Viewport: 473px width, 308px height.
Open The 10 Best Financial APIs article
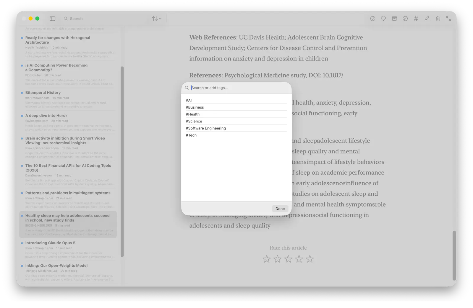click(68, 175)
